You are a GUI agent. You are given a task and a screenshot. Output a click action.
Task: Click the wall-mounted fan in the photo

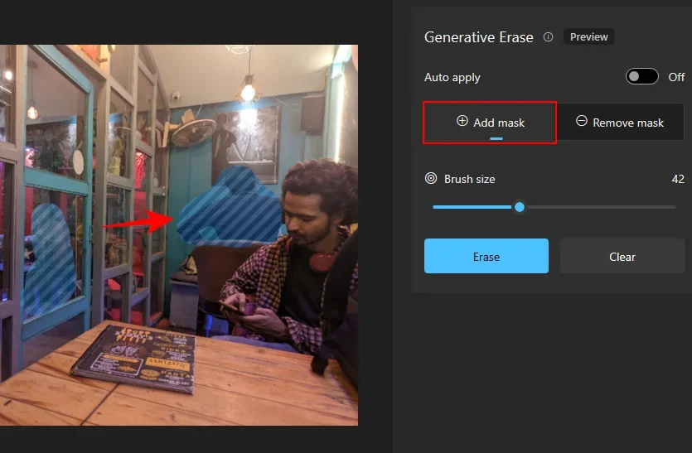194,131
